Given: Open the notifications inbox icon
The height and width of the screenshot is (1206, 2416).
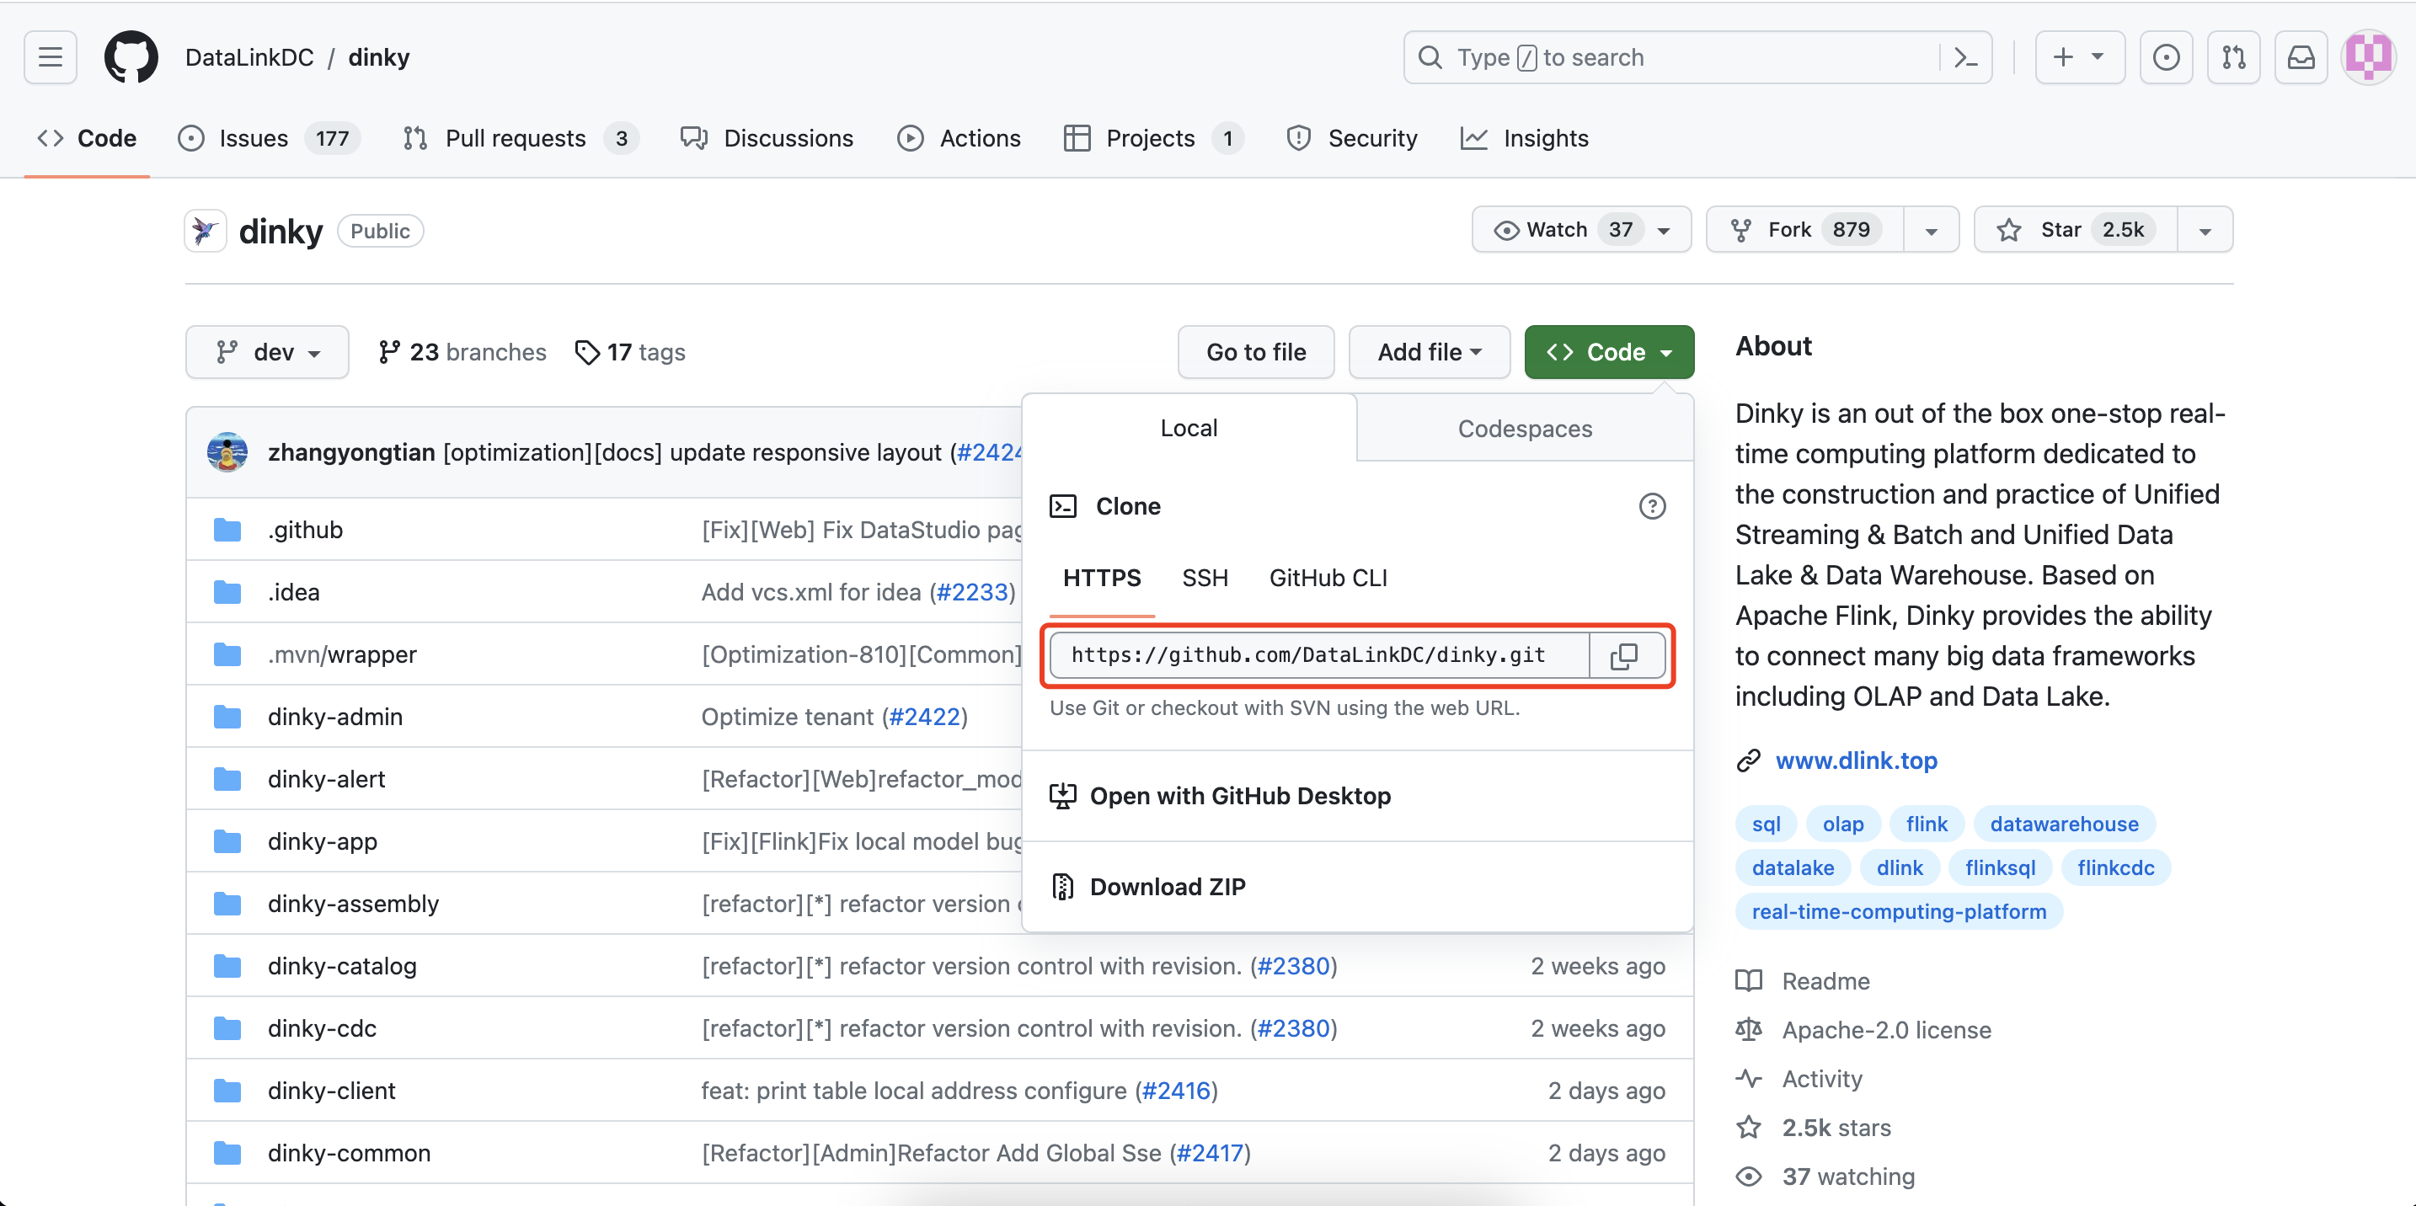Looking at the screenshot, I should [2301, 57].
